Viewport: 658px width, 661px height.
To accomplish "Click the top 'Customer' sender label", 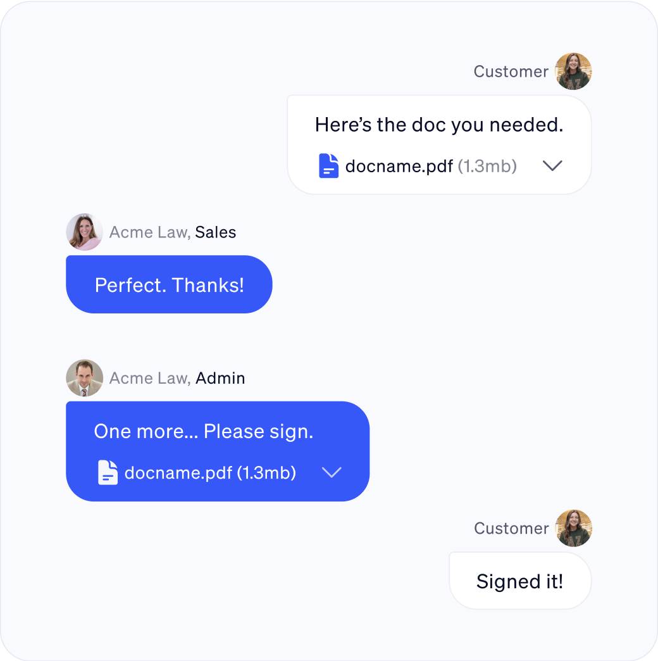I will tap(511, 72).
